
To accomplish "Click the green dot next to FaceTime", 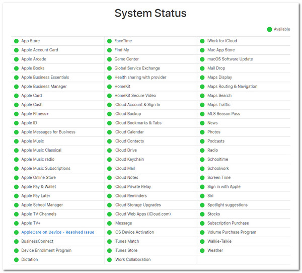I will click(x=109, y=41).
